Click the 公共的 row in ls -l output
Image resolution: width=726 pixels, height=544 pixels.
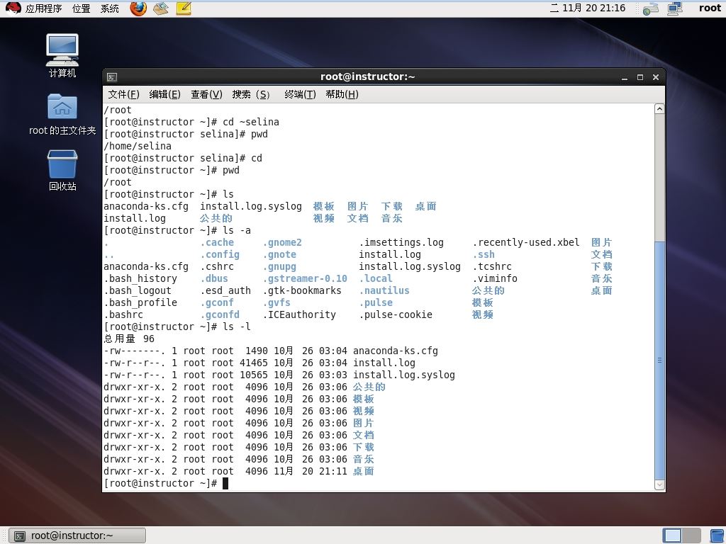click(x=245, y=387)
